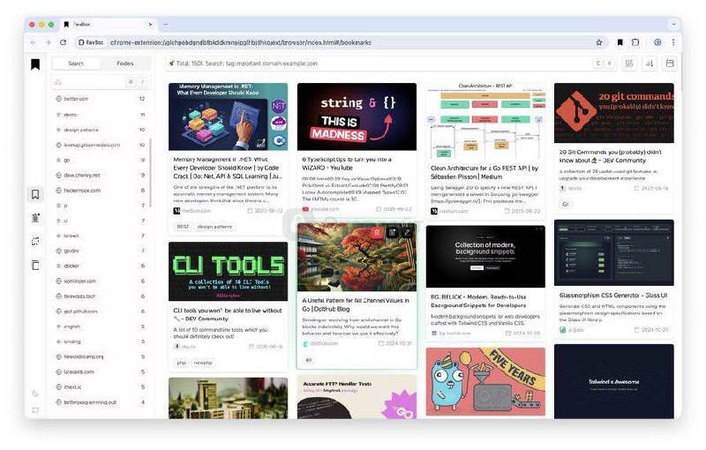Screen dimensions: 706x450
Task: Click the calendar date filter icon
Action: pos(670,64)
